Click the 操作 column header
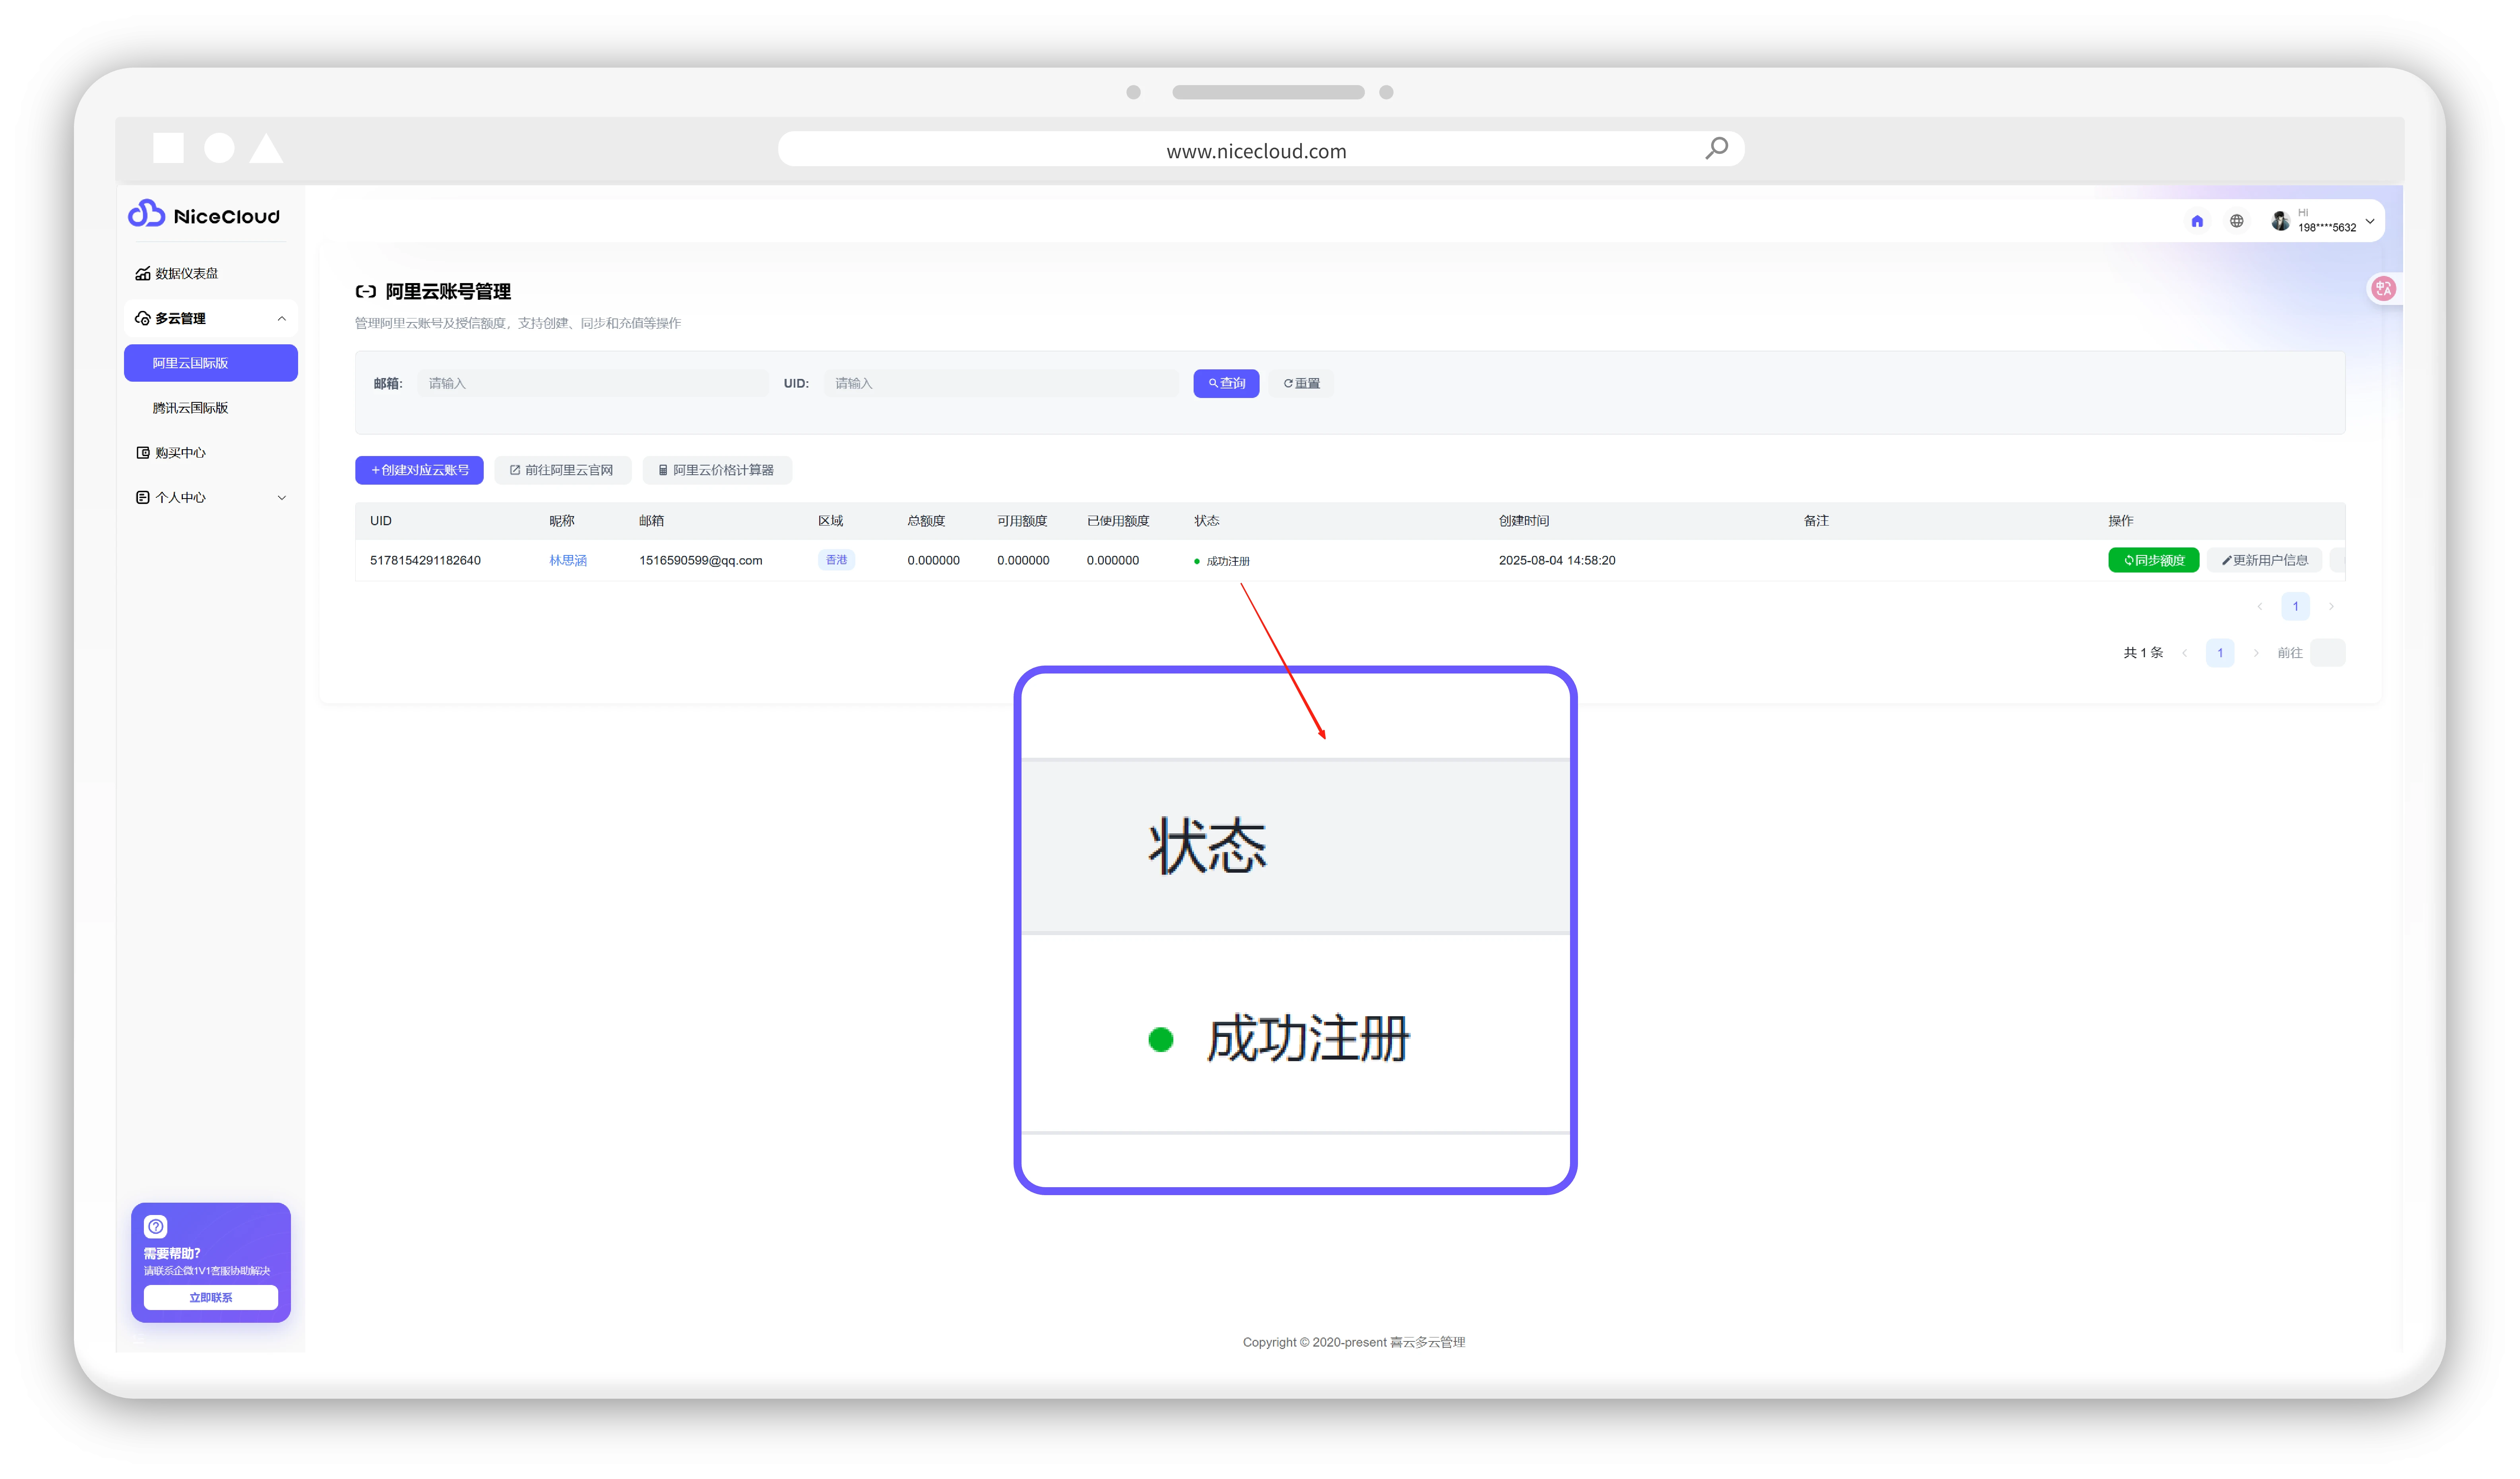Image resolution: width=2520 pixels, height=1479 pixels. coord(2120,521)
